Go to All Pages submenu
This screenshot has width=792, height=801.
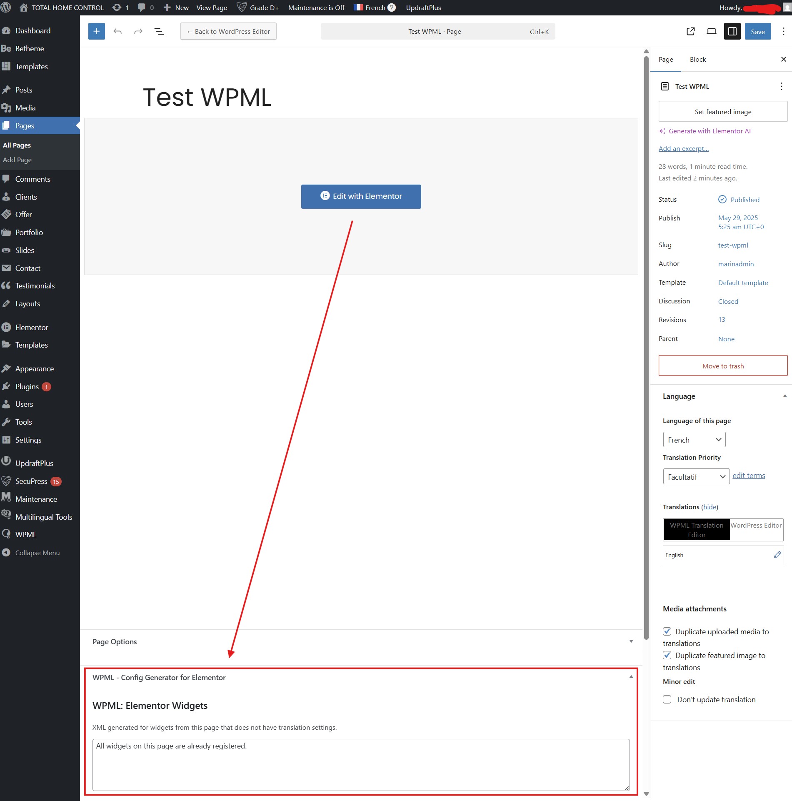17,145
